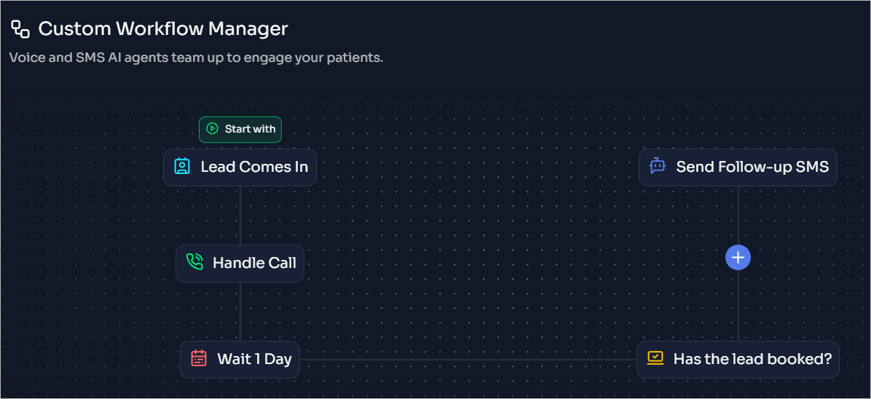
Task: Click the play icon in Start with badge
Action: coord(212,129)
